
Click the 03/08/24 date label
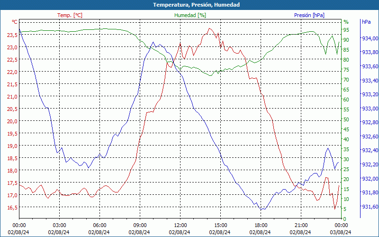click(x=341, y=232)
